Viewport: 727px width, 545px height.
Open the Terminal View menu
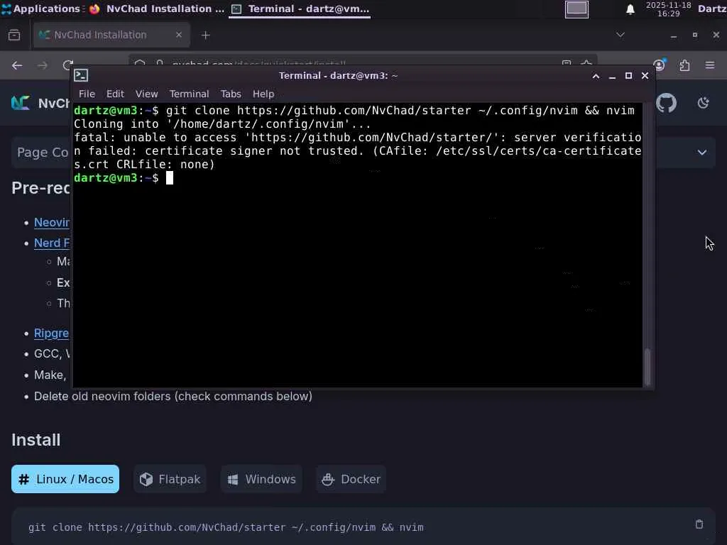click(x=146, y=94)
